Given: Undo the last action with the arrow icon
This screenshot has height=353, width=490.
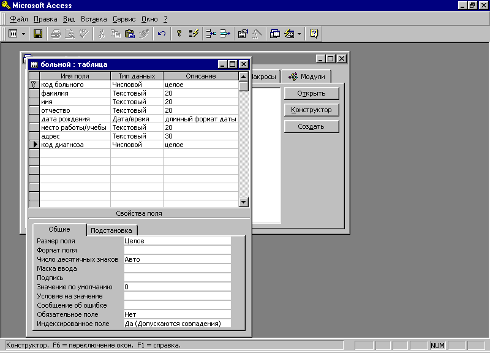Looking at the screenshot, I should [x=162, y=34].
